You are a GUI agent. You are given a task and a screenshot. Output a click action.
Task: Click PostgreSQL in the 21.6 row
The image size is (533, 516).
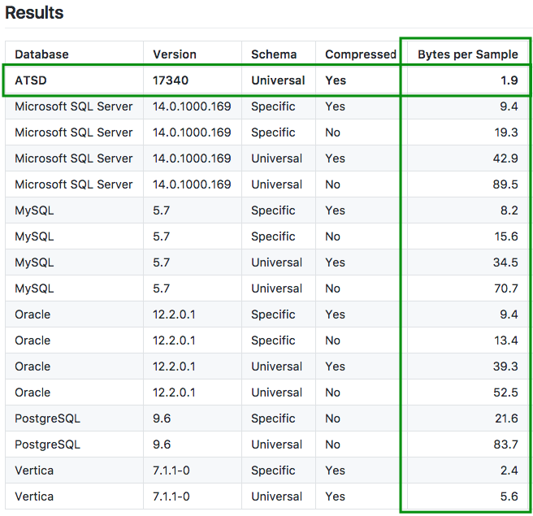tap(48, 418)
